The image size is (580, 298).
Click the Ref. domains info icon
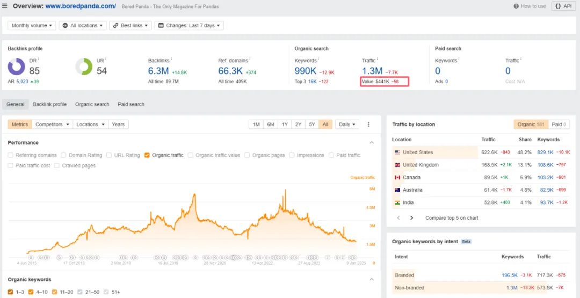[x=250, y=59]
